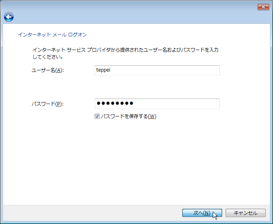Proceed with the 次へ(N) button
The image size is (273, 224).
[202, 213]
